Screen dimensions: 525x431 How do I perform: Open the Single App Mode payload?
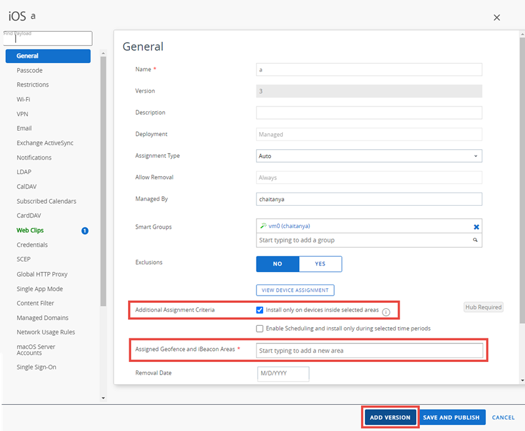[x=40, y=289]
